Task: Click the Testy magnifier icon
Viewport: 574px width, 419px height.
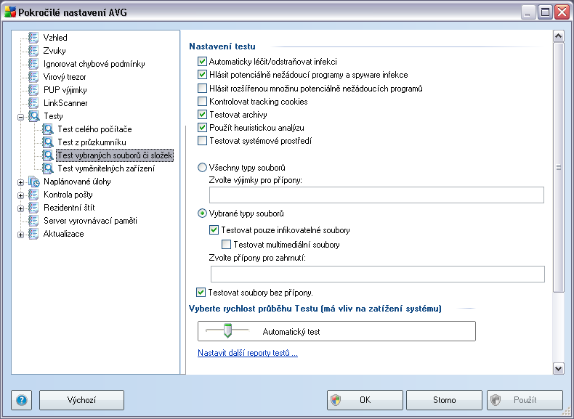Action: coord(34,116)
